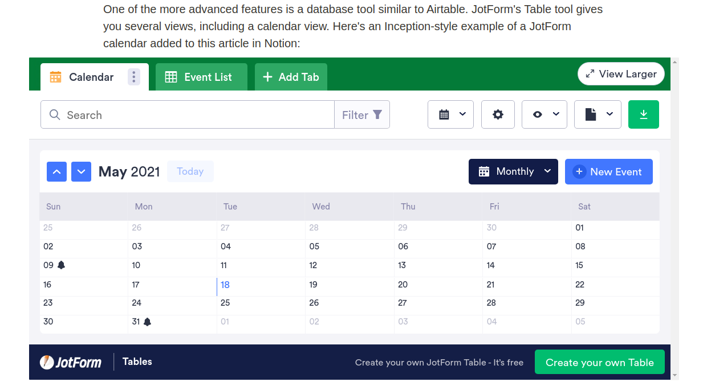Go to next month with down arrow
The height and width of the screenshot is (386, 703).
[81, 171]
